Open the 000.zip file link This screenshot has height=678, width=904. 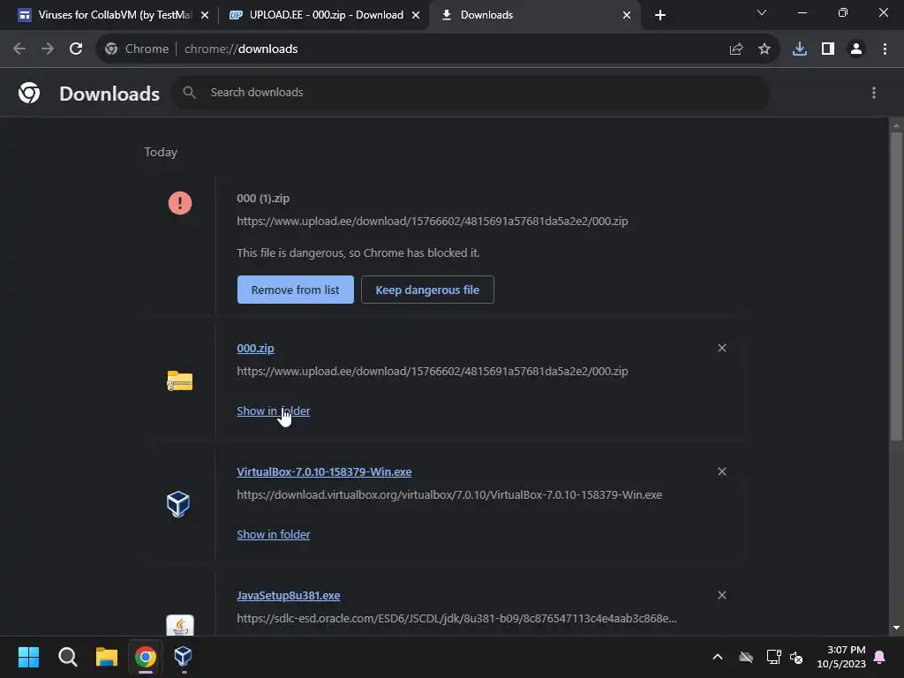(255, 348)
